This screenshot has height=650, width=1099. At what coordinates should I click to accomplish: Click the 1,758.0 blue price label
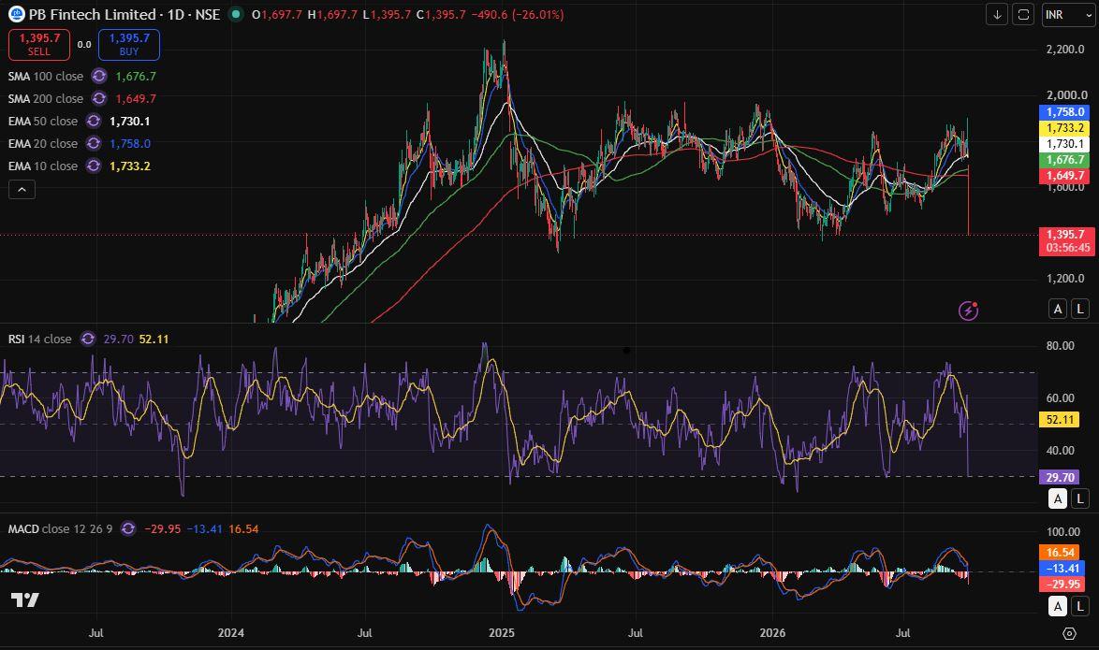pyautogui.click(x=1064, y=112)
